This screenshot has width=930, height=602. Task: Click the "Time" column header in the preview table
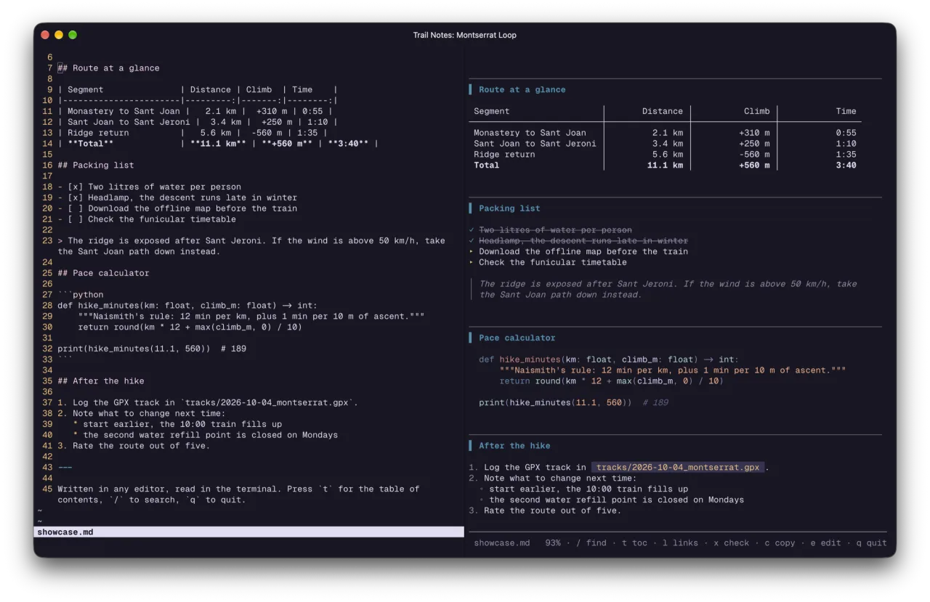[x=846, y=111]
